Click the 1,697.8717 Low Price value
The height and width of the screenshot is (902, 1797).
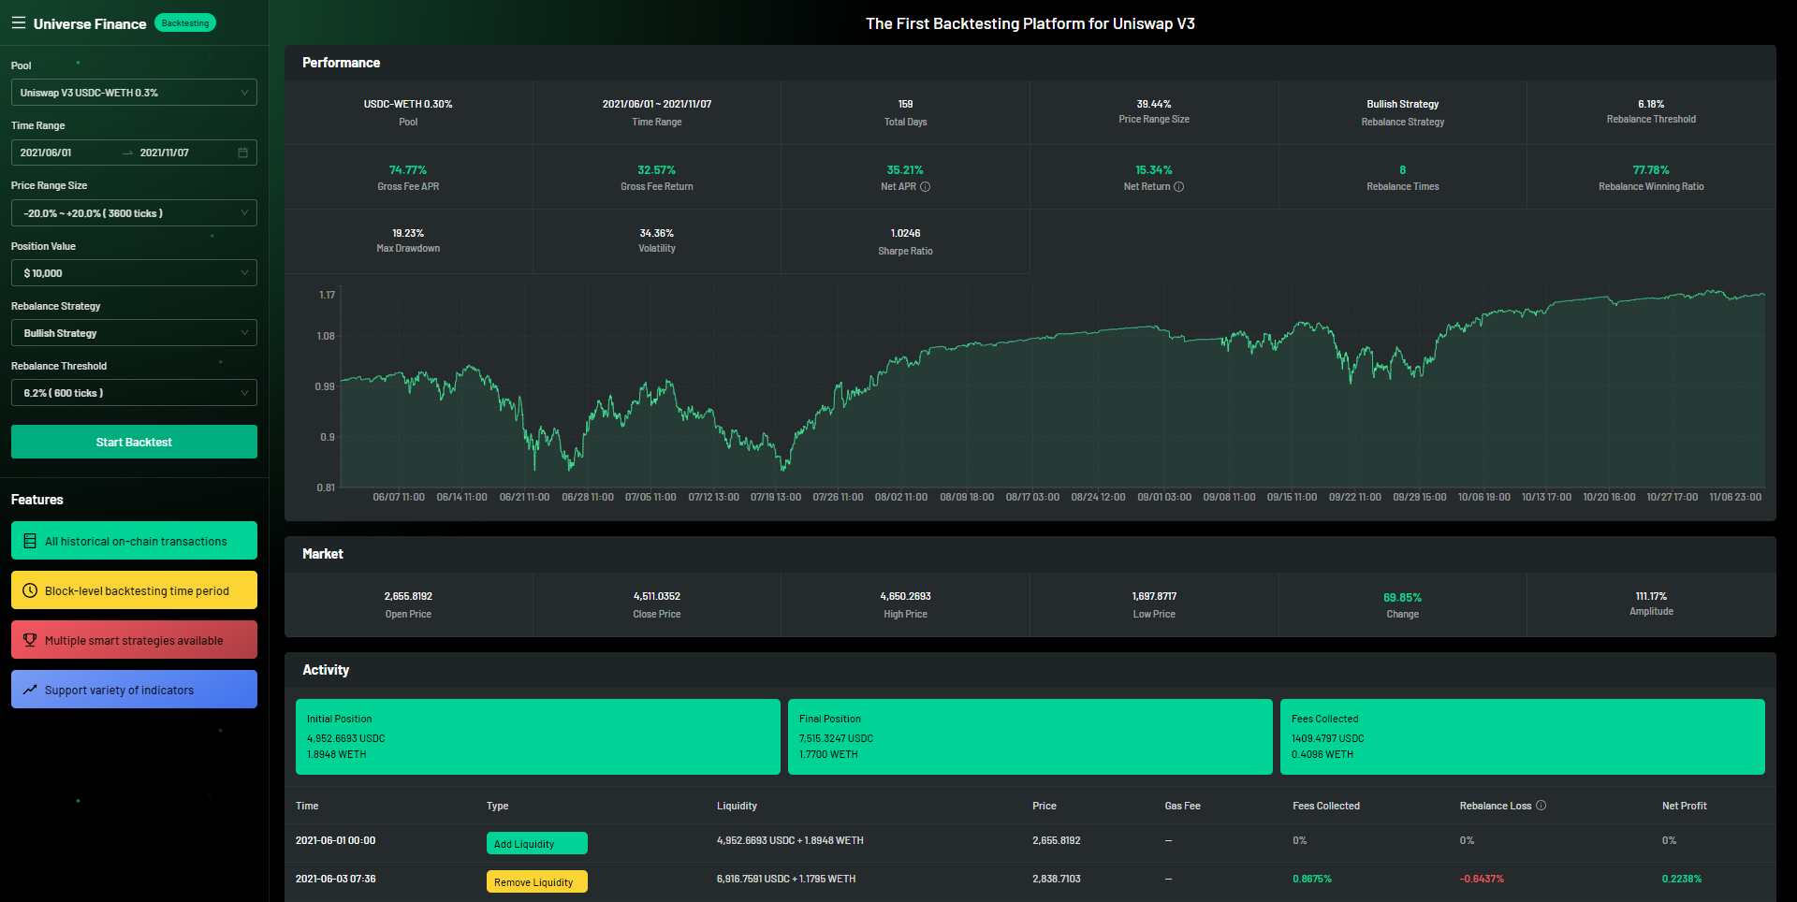1154,596
